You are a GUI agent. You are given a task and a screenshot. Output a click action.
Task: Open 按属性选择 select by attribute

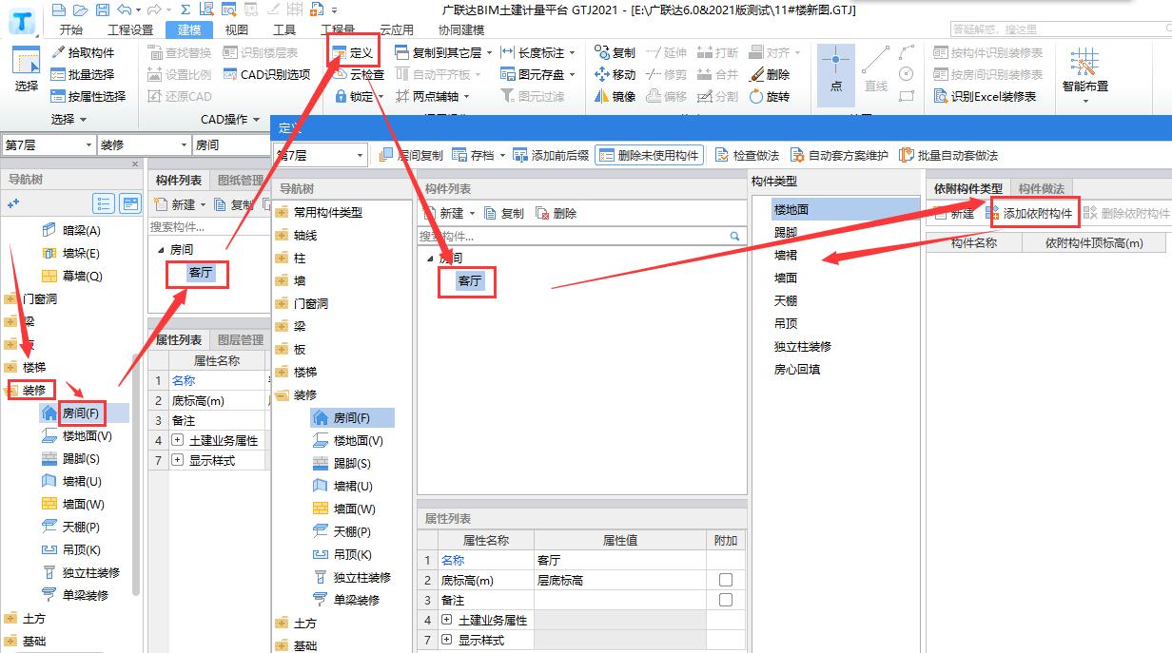tap(88, 96)
